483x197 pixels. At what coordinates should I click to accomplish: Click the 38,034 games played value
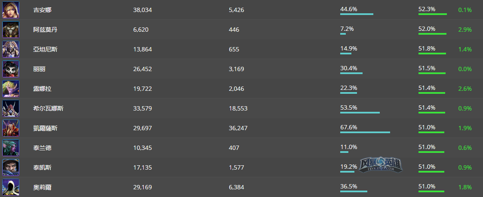pyautogui.click(x=143, y=10)
